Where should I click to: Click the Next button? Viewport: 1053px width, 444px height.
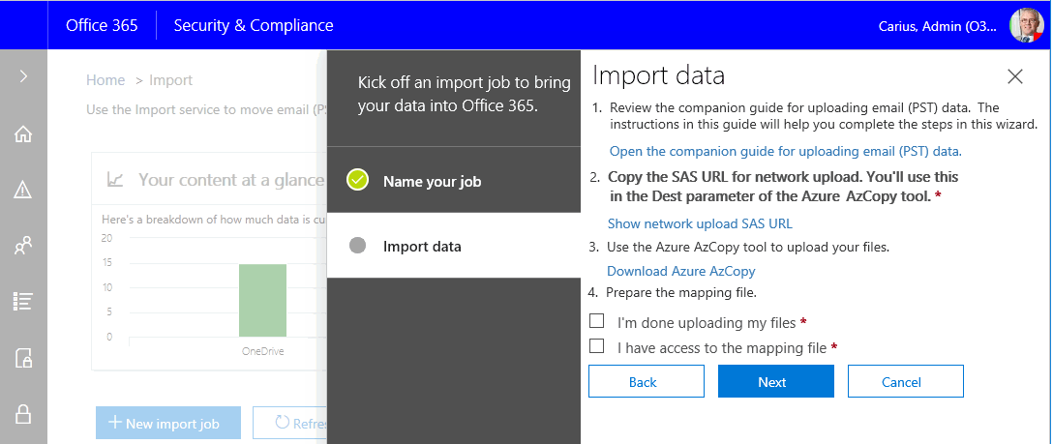pyautogui.click(x=775, y=382)
